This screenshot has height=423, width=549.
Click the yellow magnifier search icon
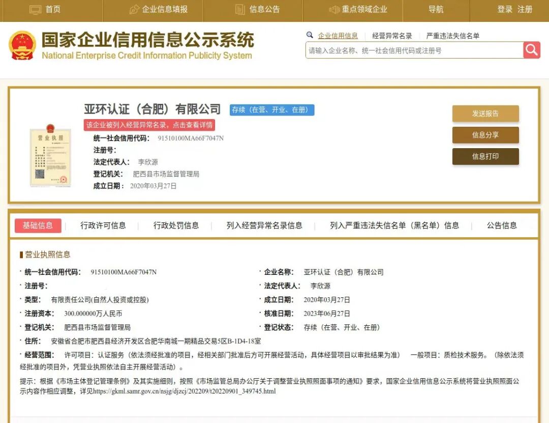pos(531,50)
